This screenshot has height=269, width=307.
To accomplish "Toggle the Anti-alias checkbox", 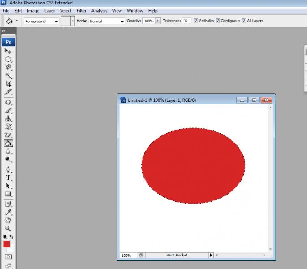I will click(x=196, y=21).
